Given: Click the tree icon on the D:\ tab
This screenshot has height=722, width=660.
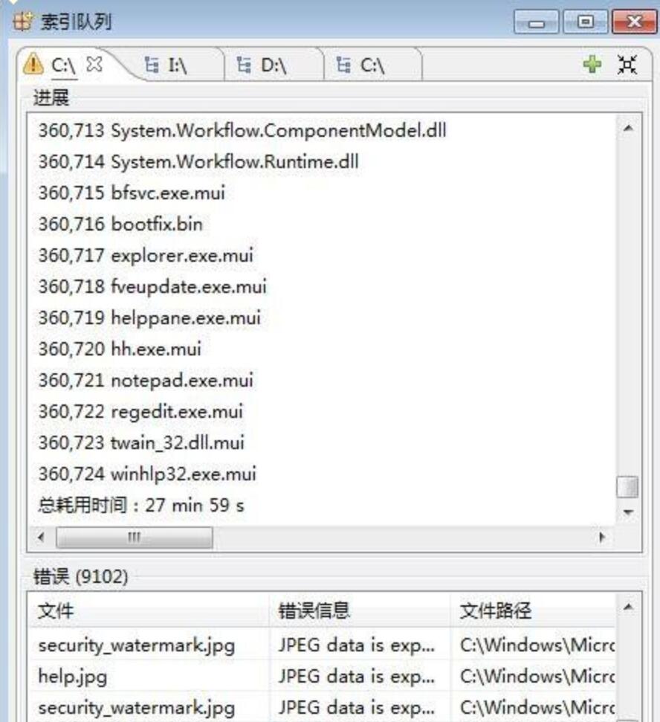Looking at the screenshot, I should point(243,65).
